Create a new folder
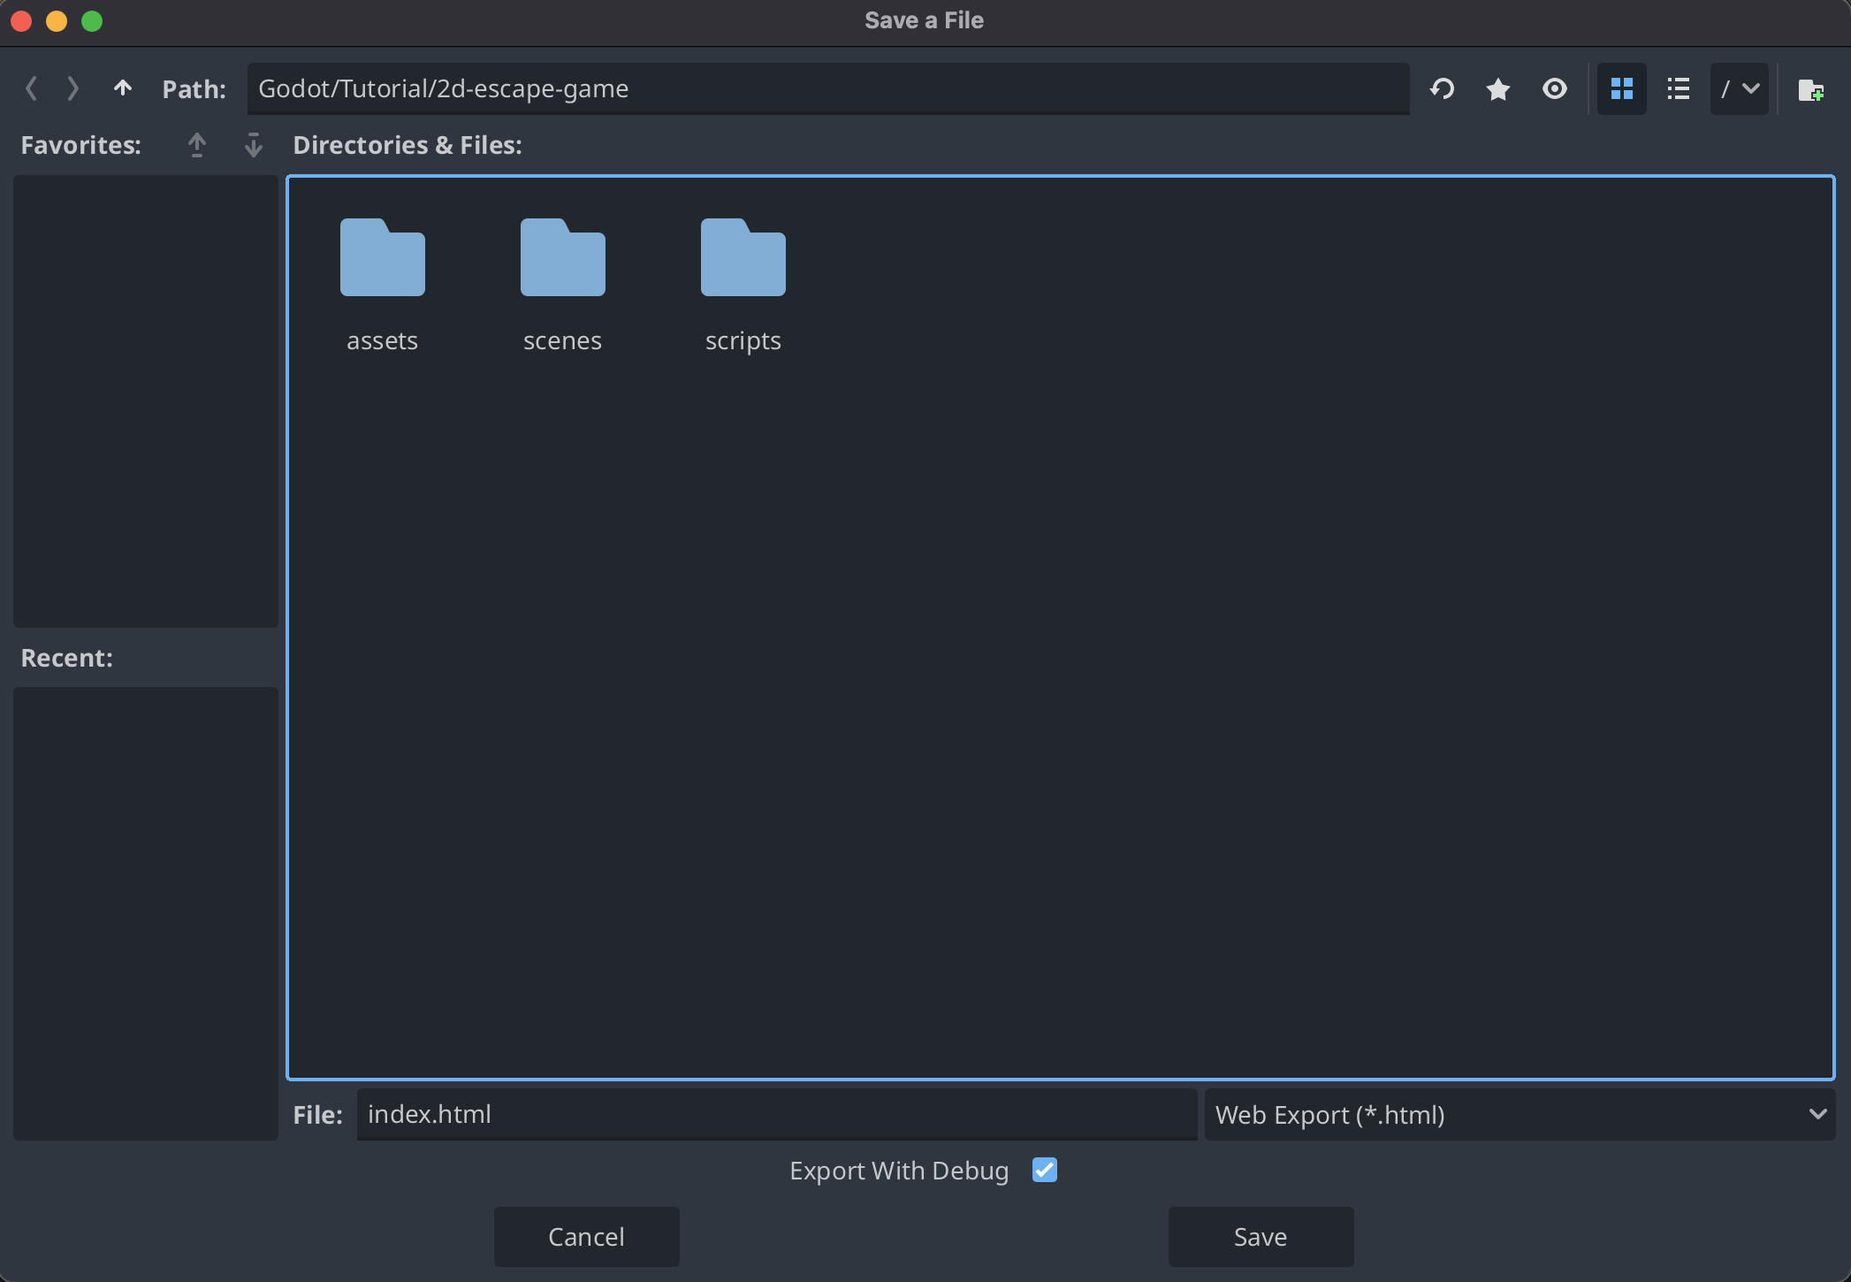This screenshot has width=1851, height=1282. pyautogui.click(x=1810, y=89)
